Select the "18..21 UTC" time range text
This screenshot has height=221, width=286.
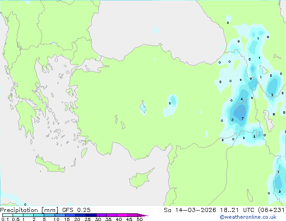click(x=238, y=210)
